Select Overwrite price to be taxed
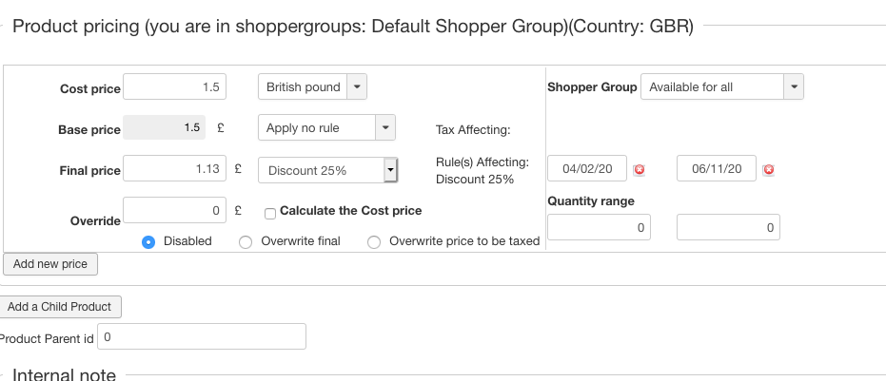The width and height of the screenshot is (886, 381). click(374, 241)
